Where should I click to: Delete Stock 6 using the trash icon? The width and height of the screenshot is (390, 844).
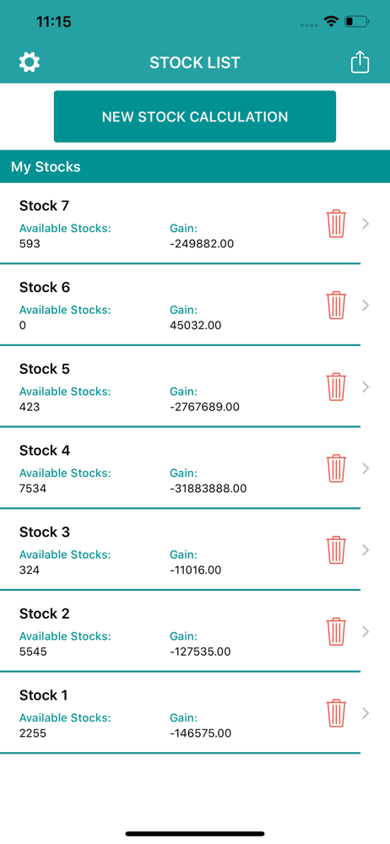336,306
